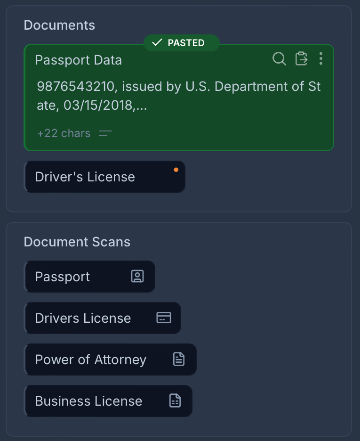Click the form icon on Business License
Screen dimensions: 360x441
point(175,401)
